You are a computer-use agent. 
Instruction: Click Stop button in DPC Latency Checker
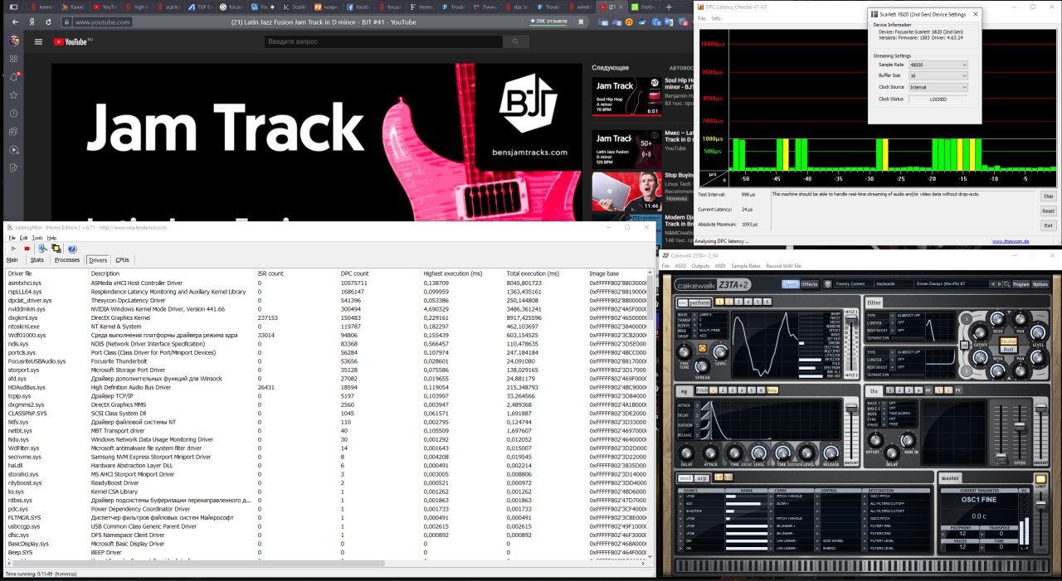click(1049, 196)
